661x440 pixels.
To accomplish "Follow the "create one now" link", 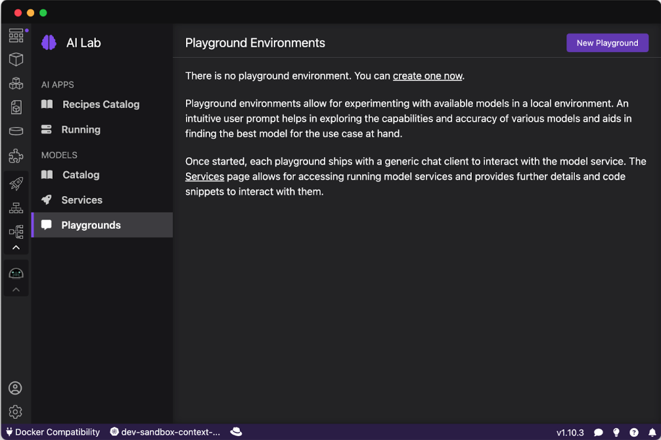I will point(427,76).
